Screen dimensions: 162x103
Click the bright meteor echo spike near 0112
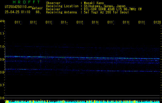(41, 61)
